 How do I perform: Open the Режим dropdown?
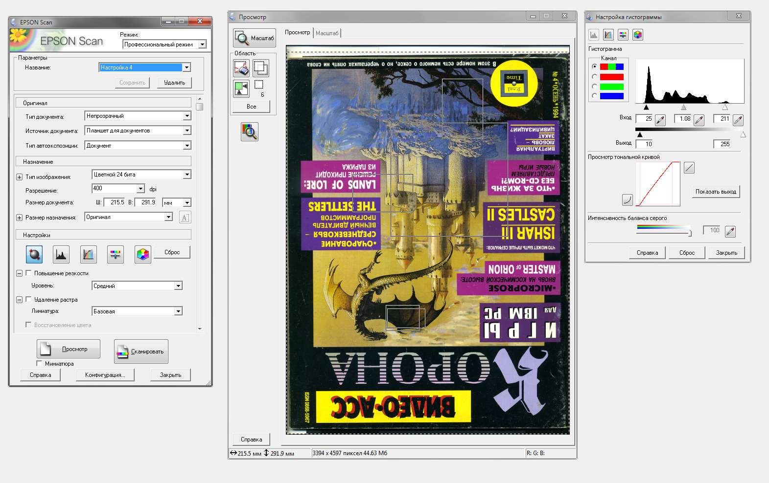click(164, 44)
